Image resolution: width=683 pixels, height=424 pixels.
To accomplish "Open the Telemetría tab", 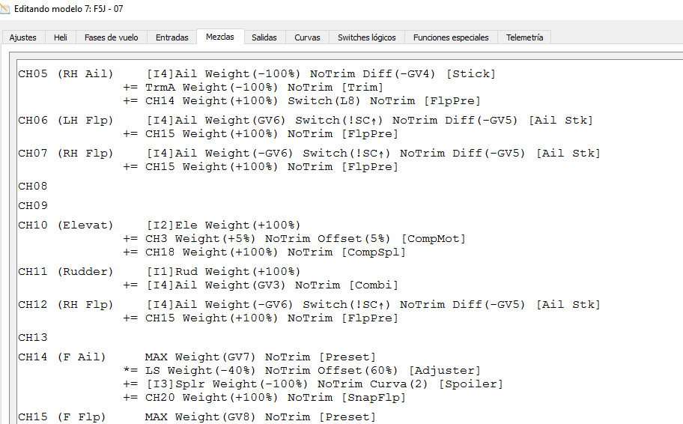I will tap(524, 37).
